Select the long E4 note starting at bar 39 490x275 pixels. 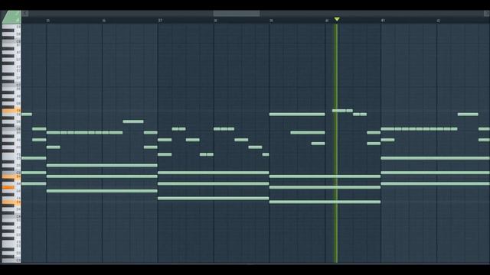click(x=325, y=202)
